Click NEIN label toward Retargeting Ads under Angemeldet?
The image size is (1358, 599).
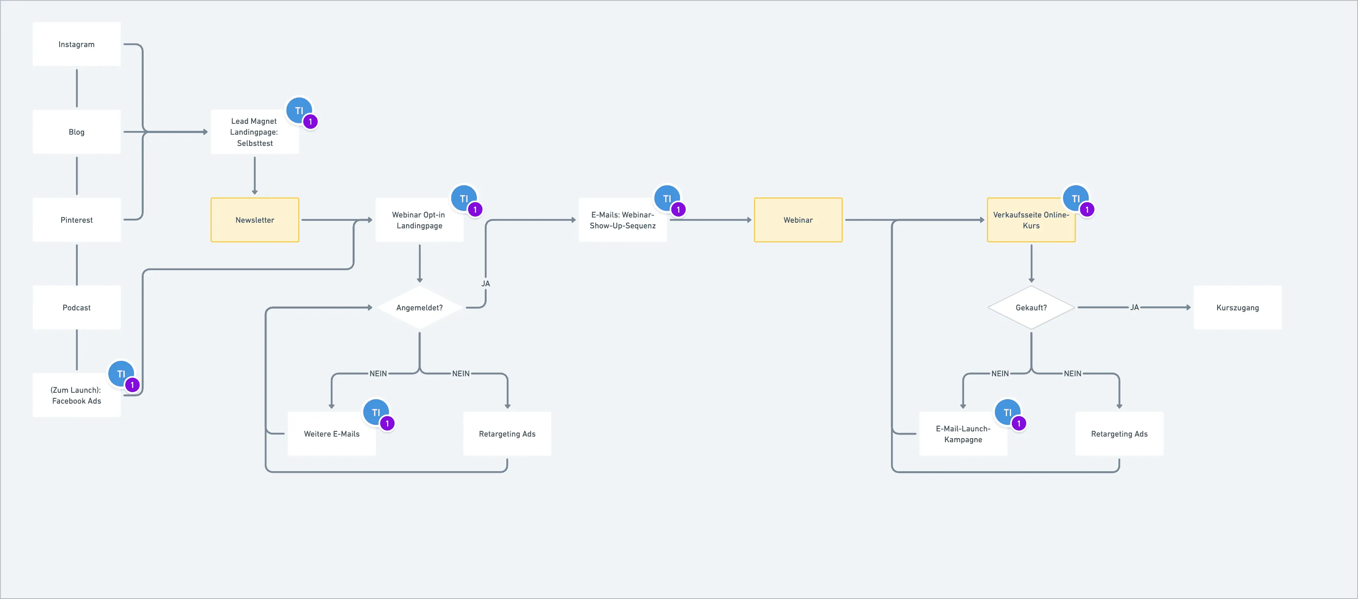click(x=461, y=374)
